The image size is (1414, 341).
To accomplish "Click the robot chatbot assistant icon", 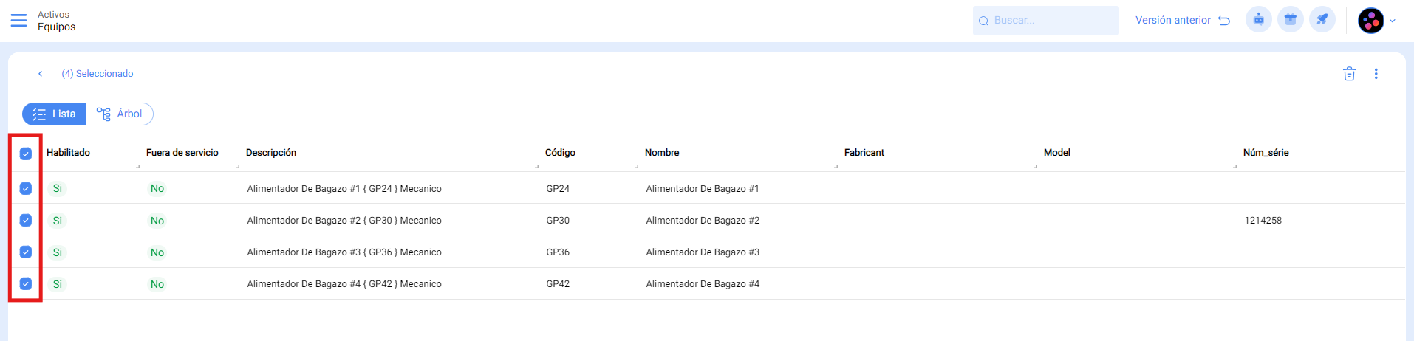I will coord(1258,20).
